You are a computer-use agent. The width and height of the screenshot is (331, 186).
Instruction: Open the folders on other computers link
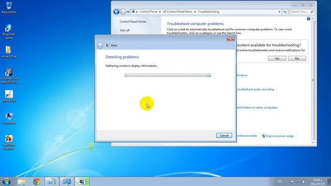pos(257,107)
